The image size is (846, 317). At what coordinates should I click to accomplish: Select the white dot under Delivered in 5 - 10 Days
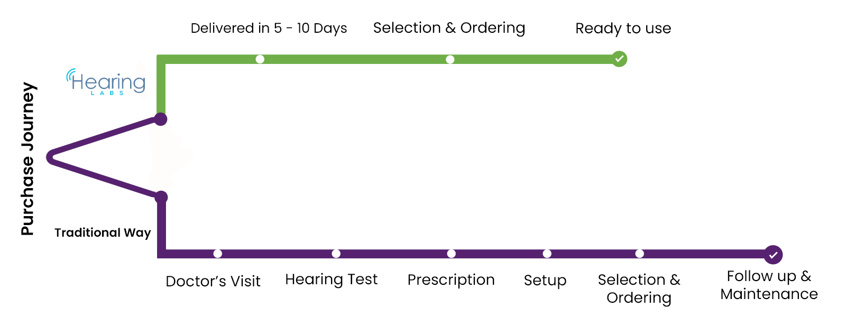point(260,59)
